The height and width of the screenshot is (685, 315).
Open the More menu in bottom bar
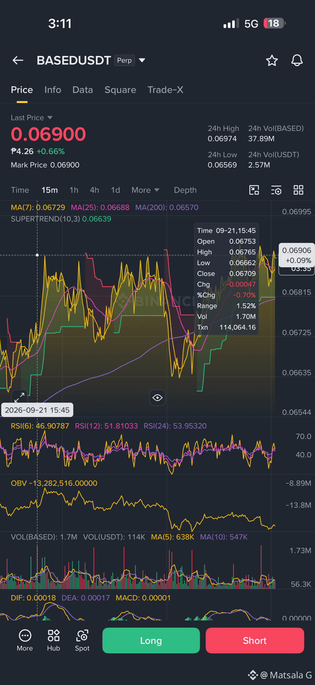(x=25, y=640)
